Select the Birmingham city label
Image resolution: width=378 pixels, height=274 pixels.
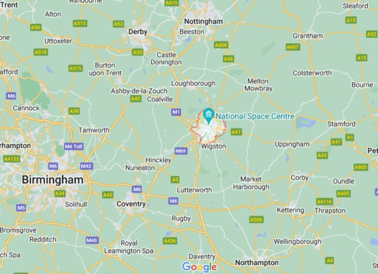pyautogui.click(x=53, y=180)
